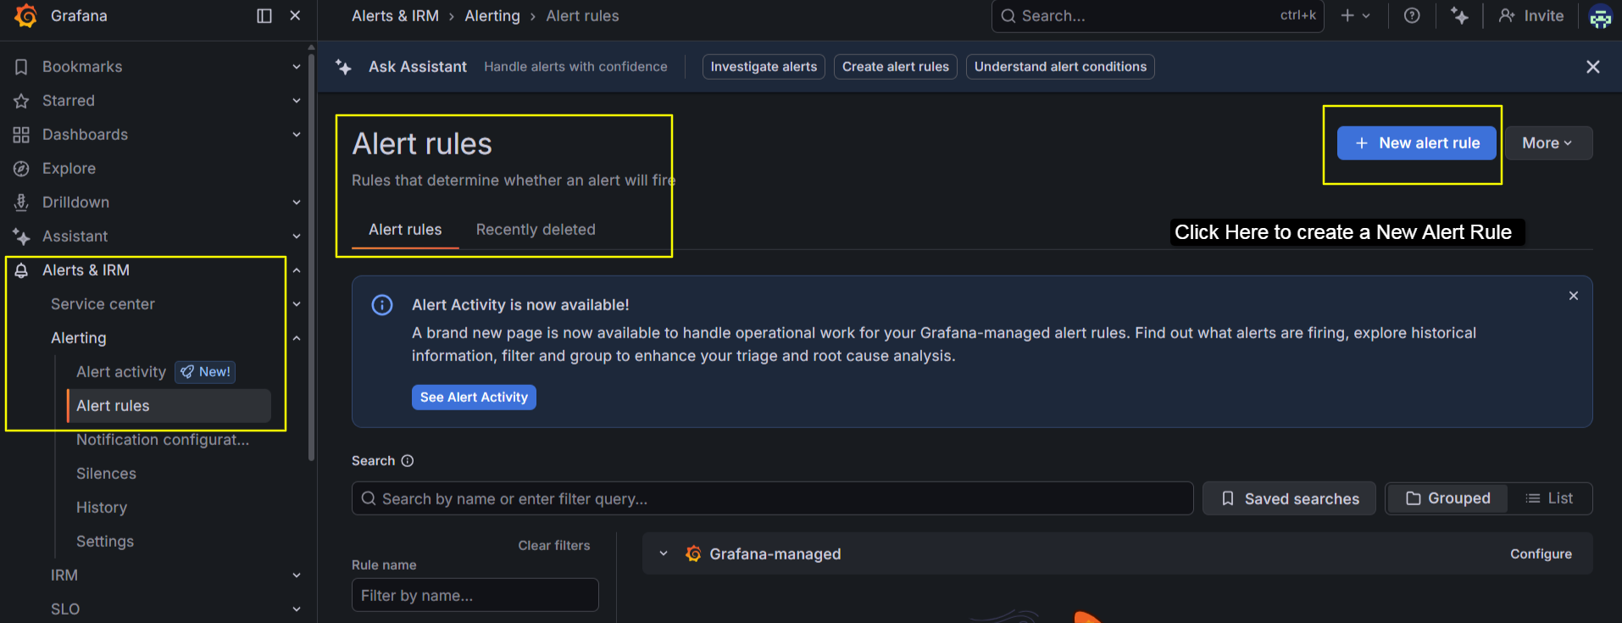Click the Explore compass icon in sidebar
1622x623 pixels.
[21, 169]
